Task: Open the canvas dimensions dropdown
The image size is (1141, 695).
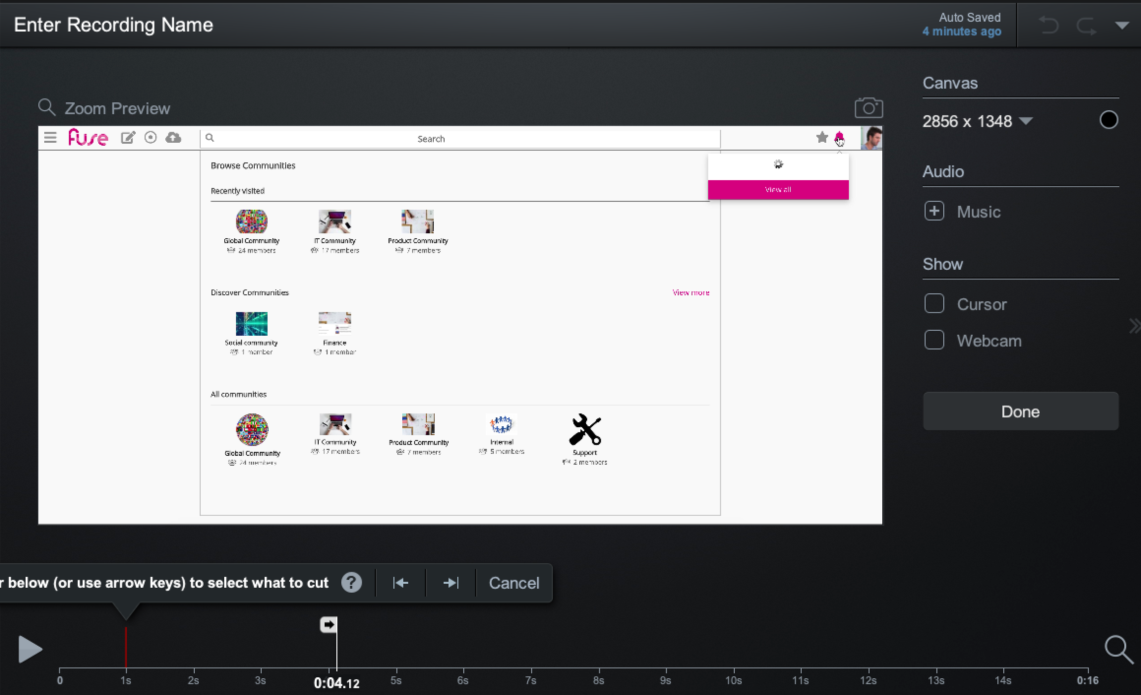Action: point(1026,122)
